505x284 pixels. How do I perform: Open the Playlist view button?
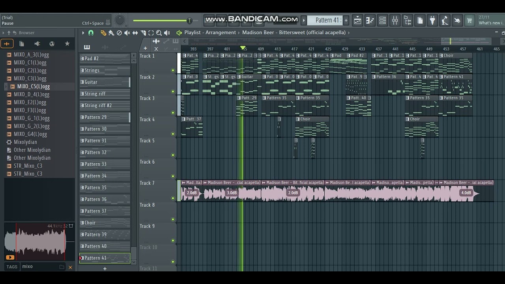pyautogui.click(x=357, y=20)
